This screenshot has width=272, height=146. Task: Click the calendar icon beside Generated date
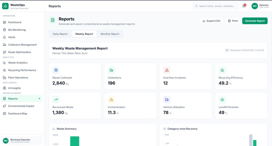(227, 50)
